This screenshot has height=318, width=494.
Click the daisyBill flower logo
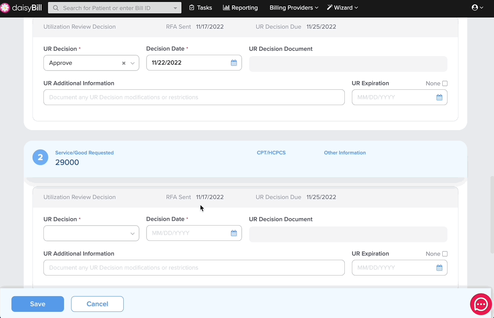click(5, 8)
